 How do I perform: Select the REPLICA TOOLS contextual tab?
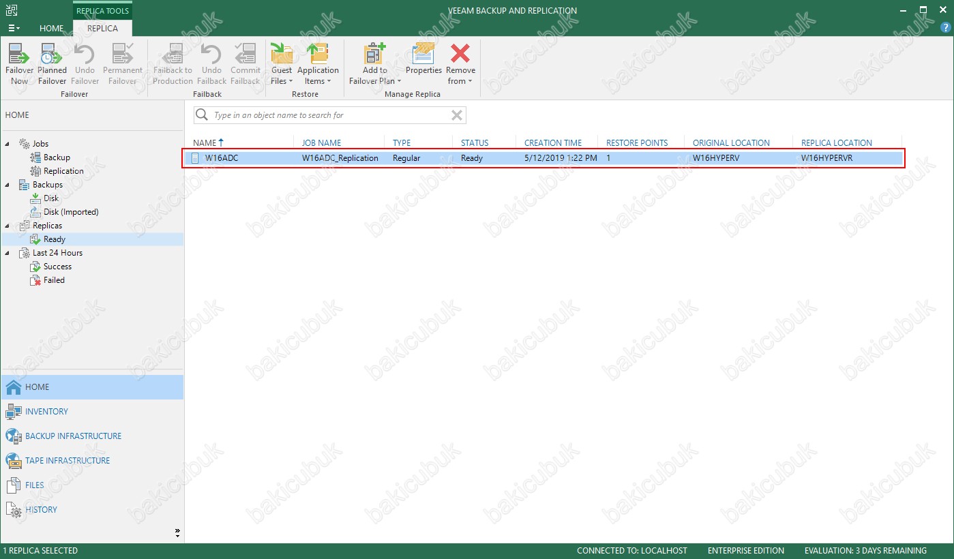(102, 11)
